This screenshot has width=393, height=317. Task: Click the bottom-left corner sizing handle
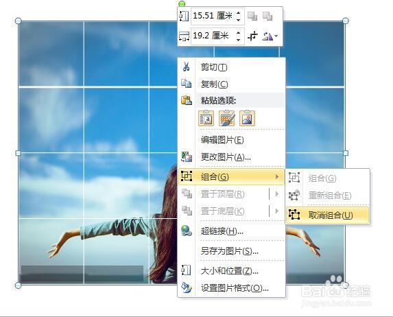(19, 285)
